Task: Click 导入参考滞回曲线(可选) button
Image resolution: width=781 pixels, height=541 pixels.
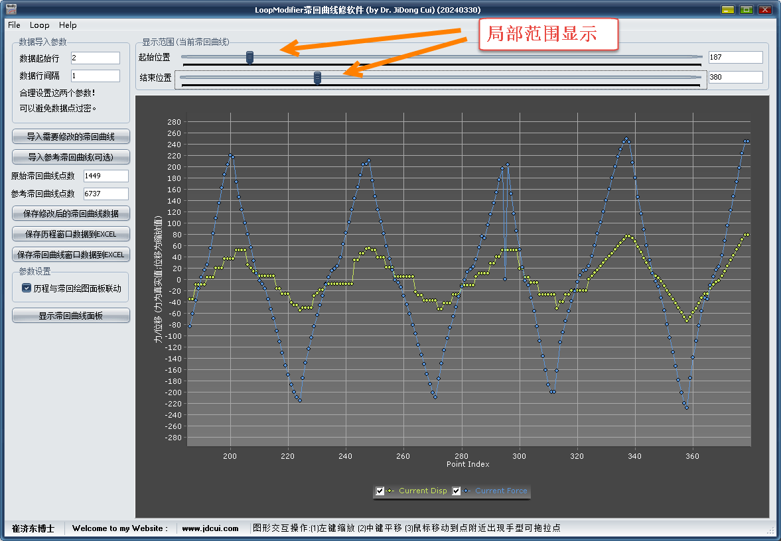Action: [71, 156]
